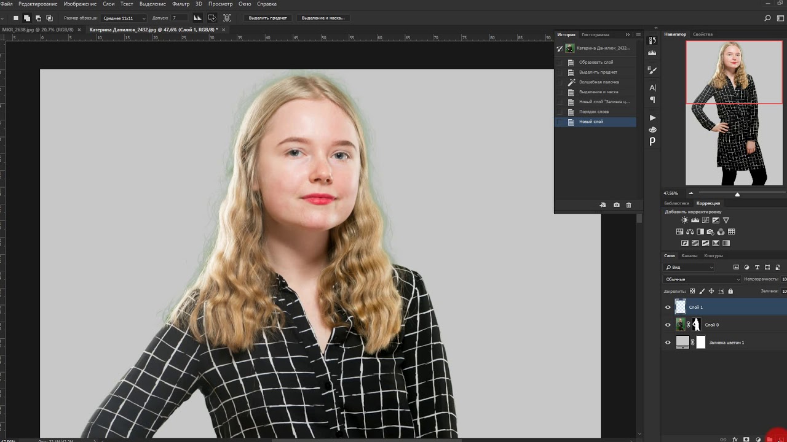Open the Brush settings panel icon

(x=652, y=70)
